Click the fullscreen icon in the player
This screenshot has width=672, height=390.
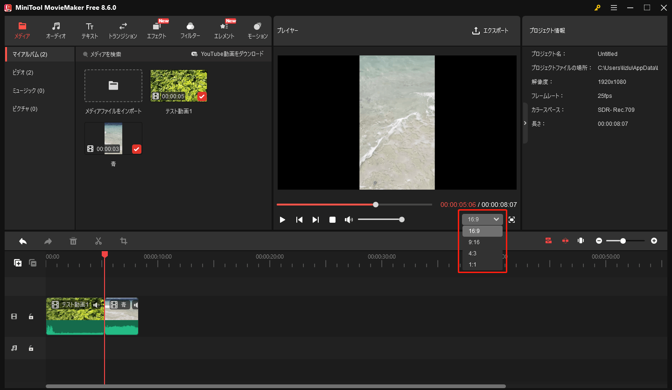tap(511, 219)
